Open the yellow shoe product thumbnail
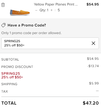Screen dimensions: 101x108 [x=20, y=13]
